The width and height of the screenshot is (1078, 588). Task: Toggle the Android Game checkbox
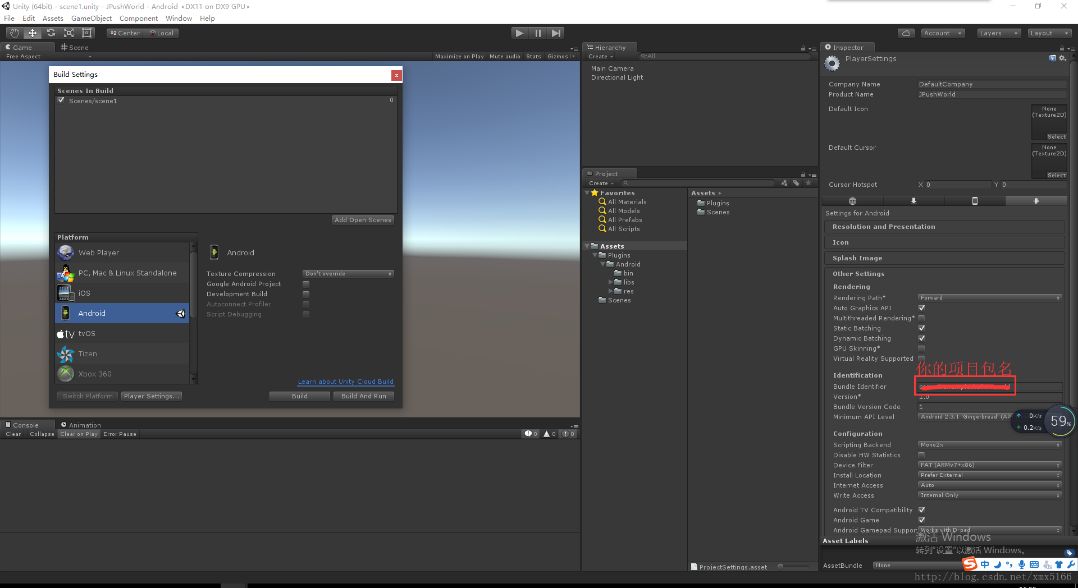(x=921, y=520)
